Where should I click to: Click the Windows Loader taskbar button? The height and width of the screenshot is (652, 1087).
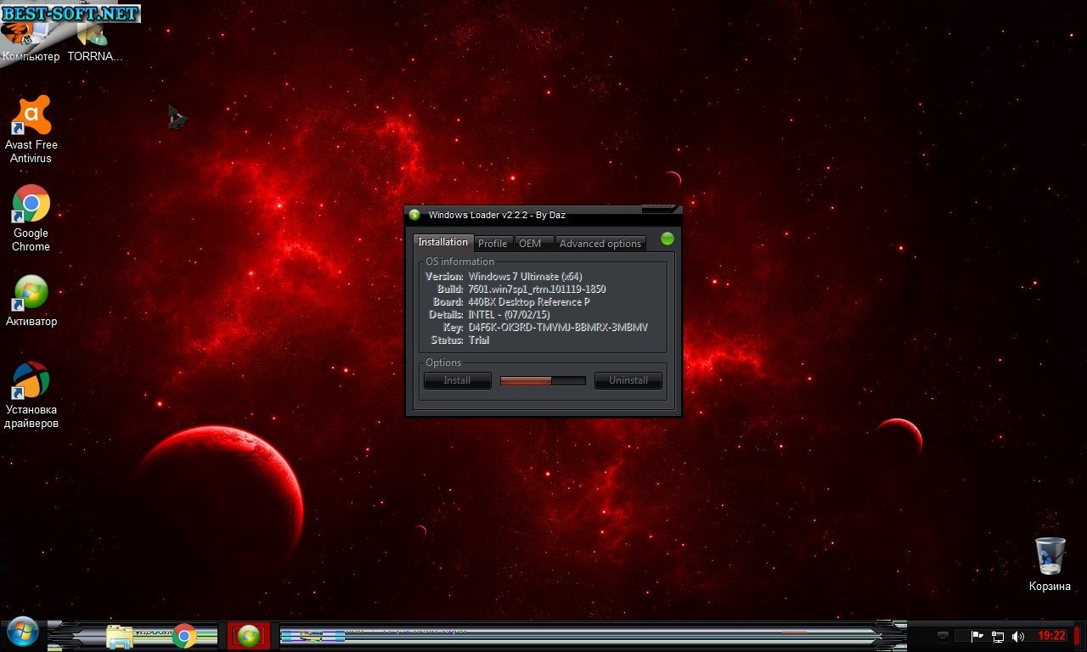click(x=248, y=636)
